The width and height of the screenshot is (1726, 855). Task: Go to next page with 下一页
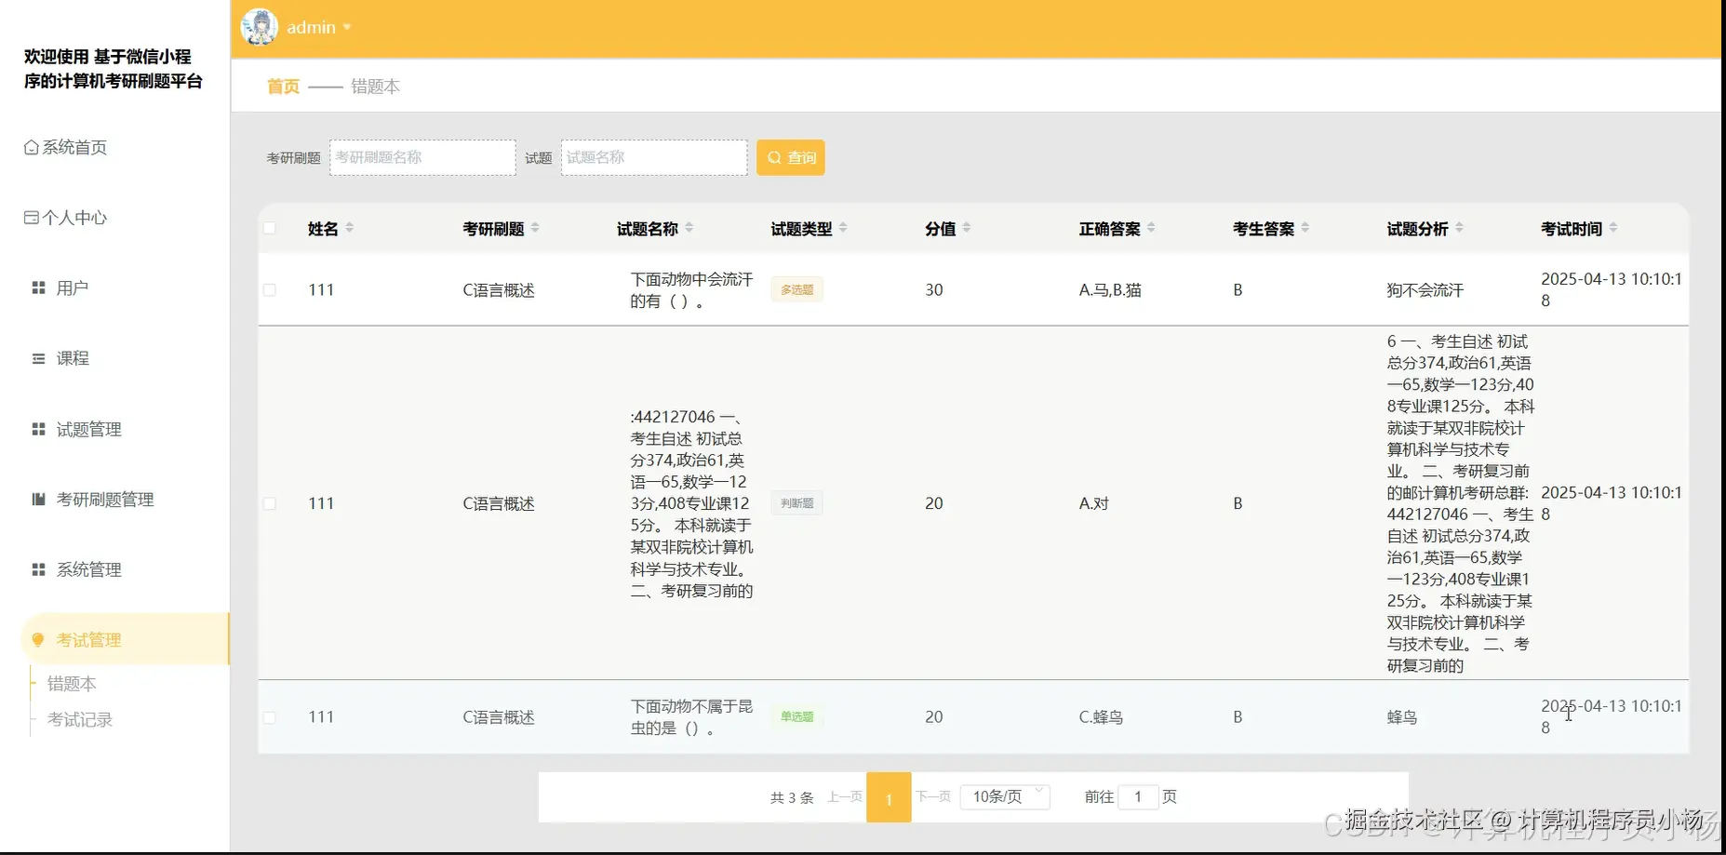pyautogui.click(x=933, y=795)
